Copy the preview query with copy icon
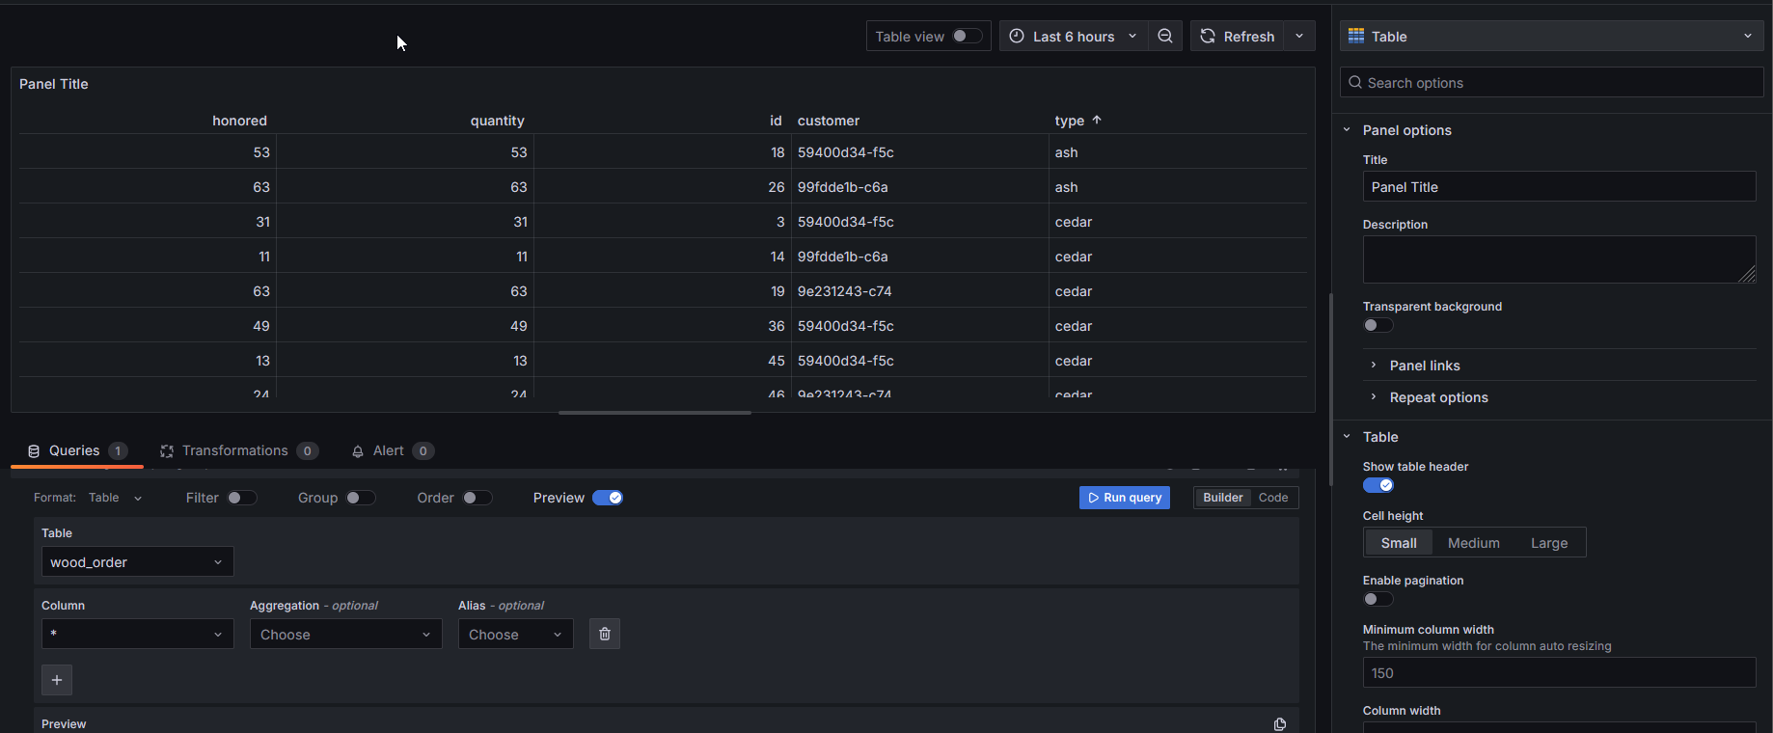1773x733 pixels. click(1280, 724)
